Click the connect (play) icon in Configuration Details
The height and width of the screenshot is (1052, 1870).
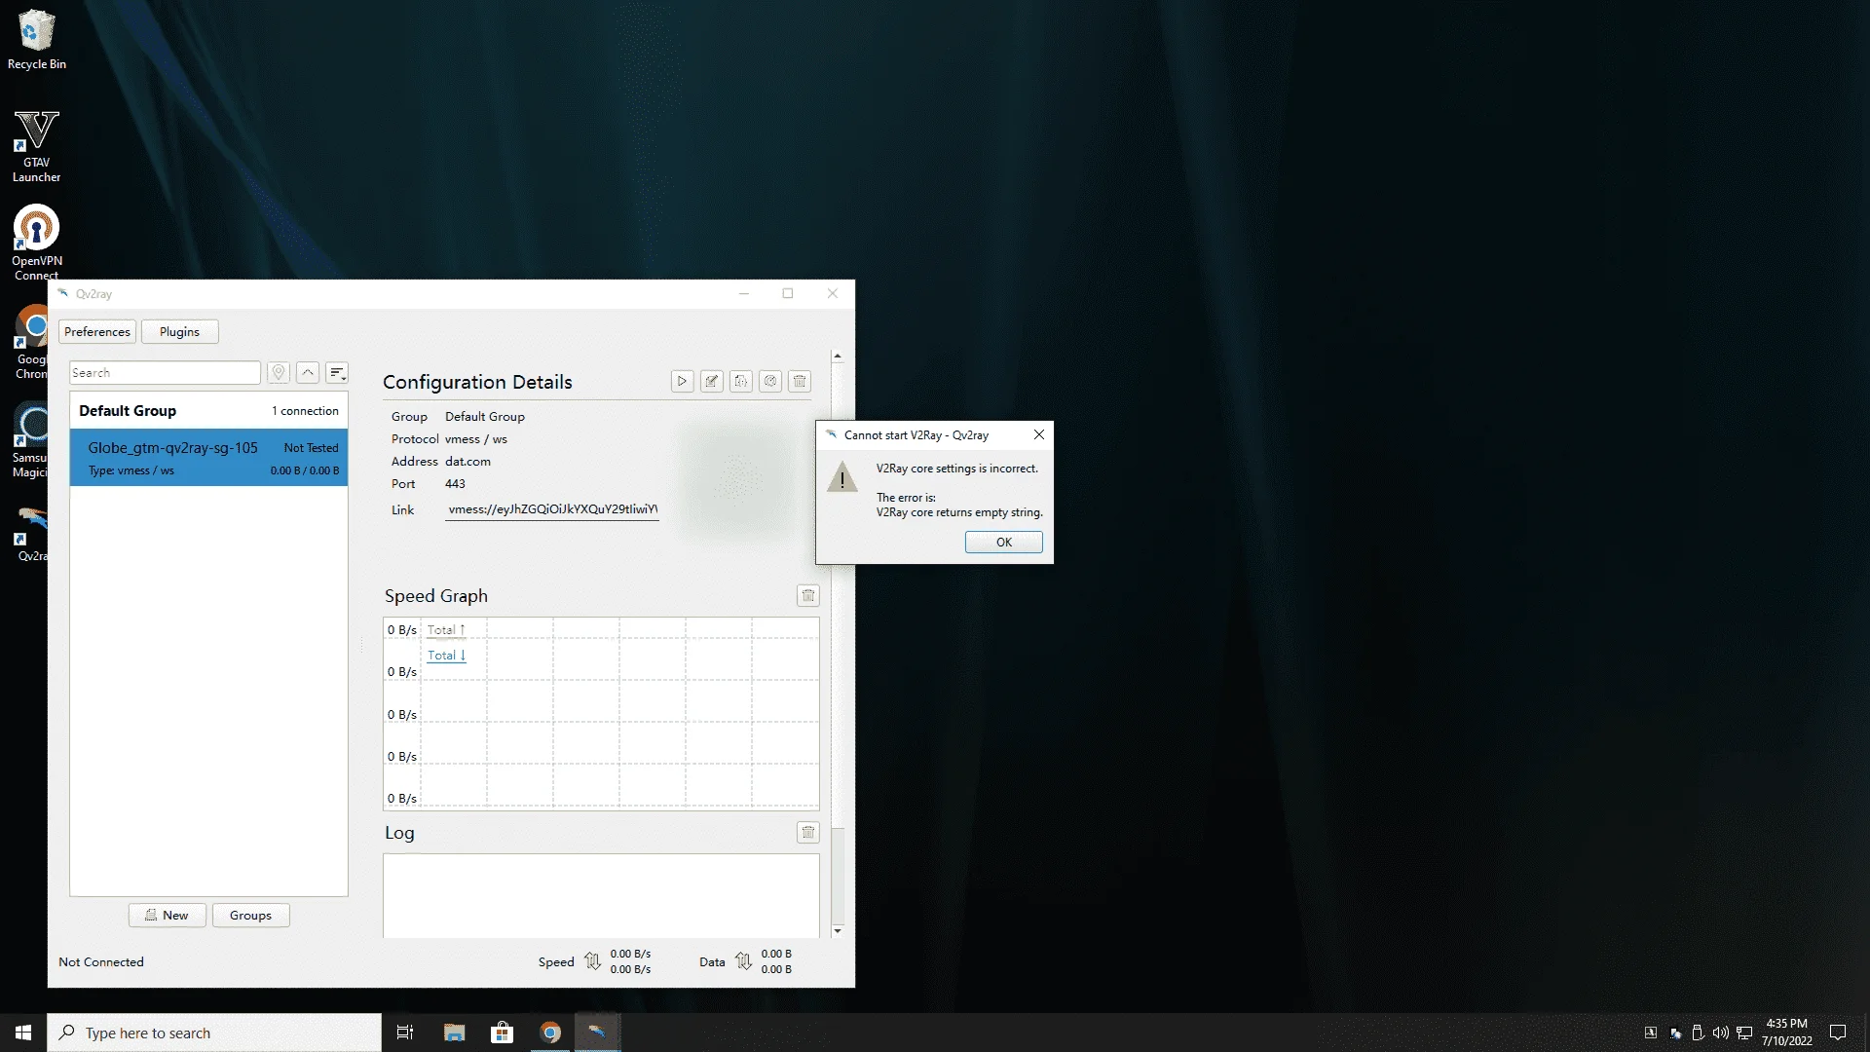click(682, 381)
